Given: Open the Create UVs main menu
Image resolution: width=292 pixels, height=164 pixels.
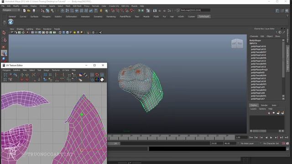Looking at the screenshot, I should point(114,6).
